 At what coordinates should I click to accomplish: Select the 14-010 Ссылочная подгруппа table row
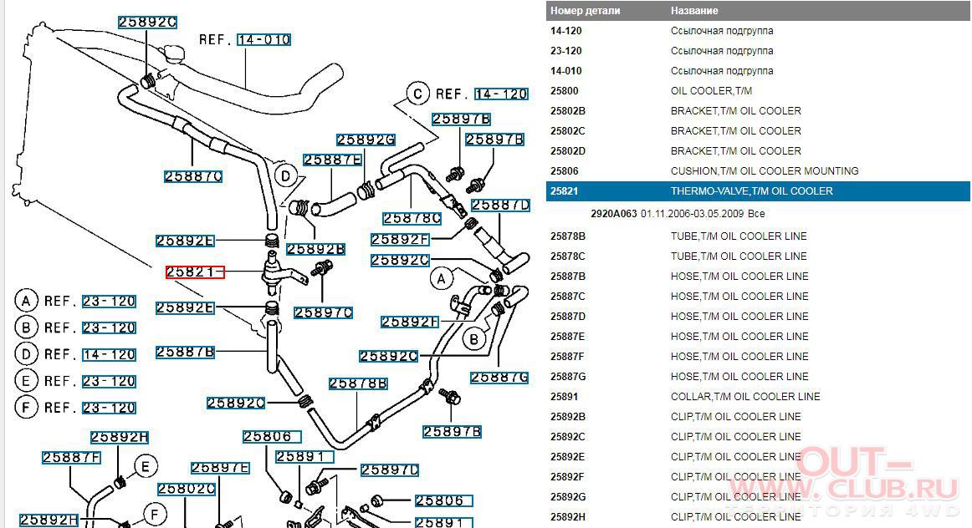[758, 70]
